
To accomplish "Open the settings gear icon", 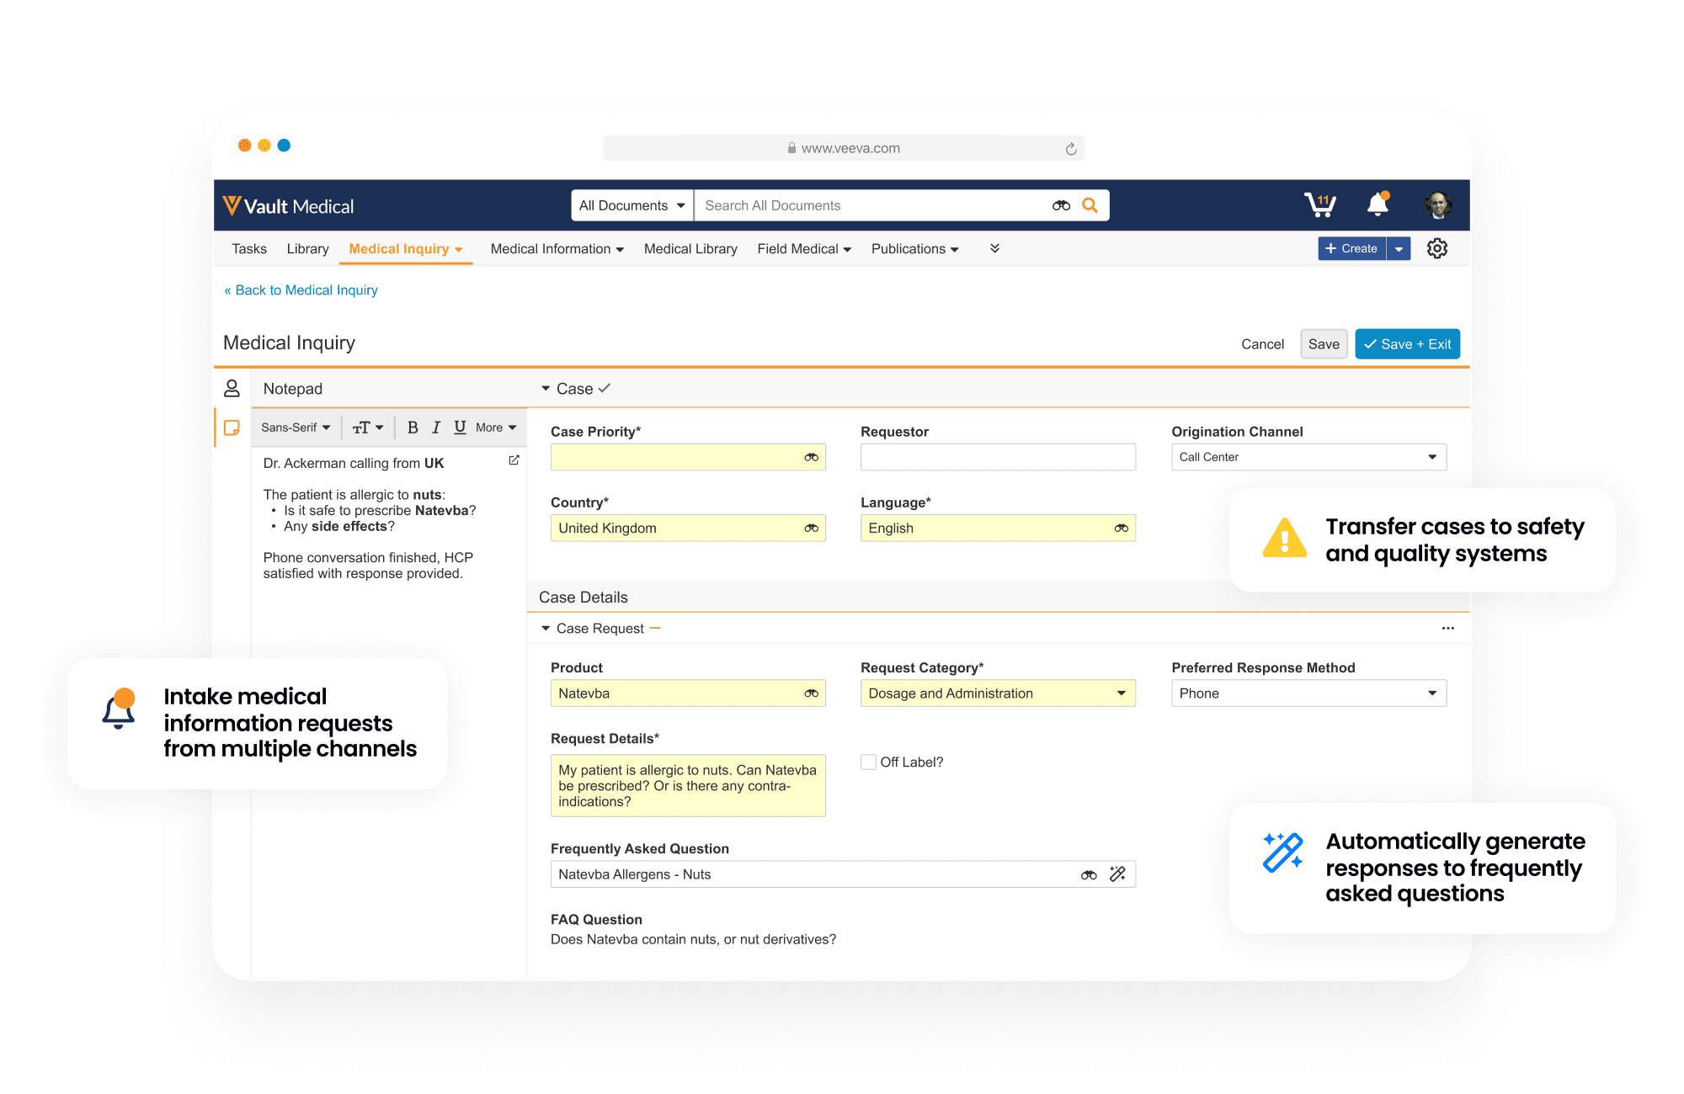I will 1437,248.
